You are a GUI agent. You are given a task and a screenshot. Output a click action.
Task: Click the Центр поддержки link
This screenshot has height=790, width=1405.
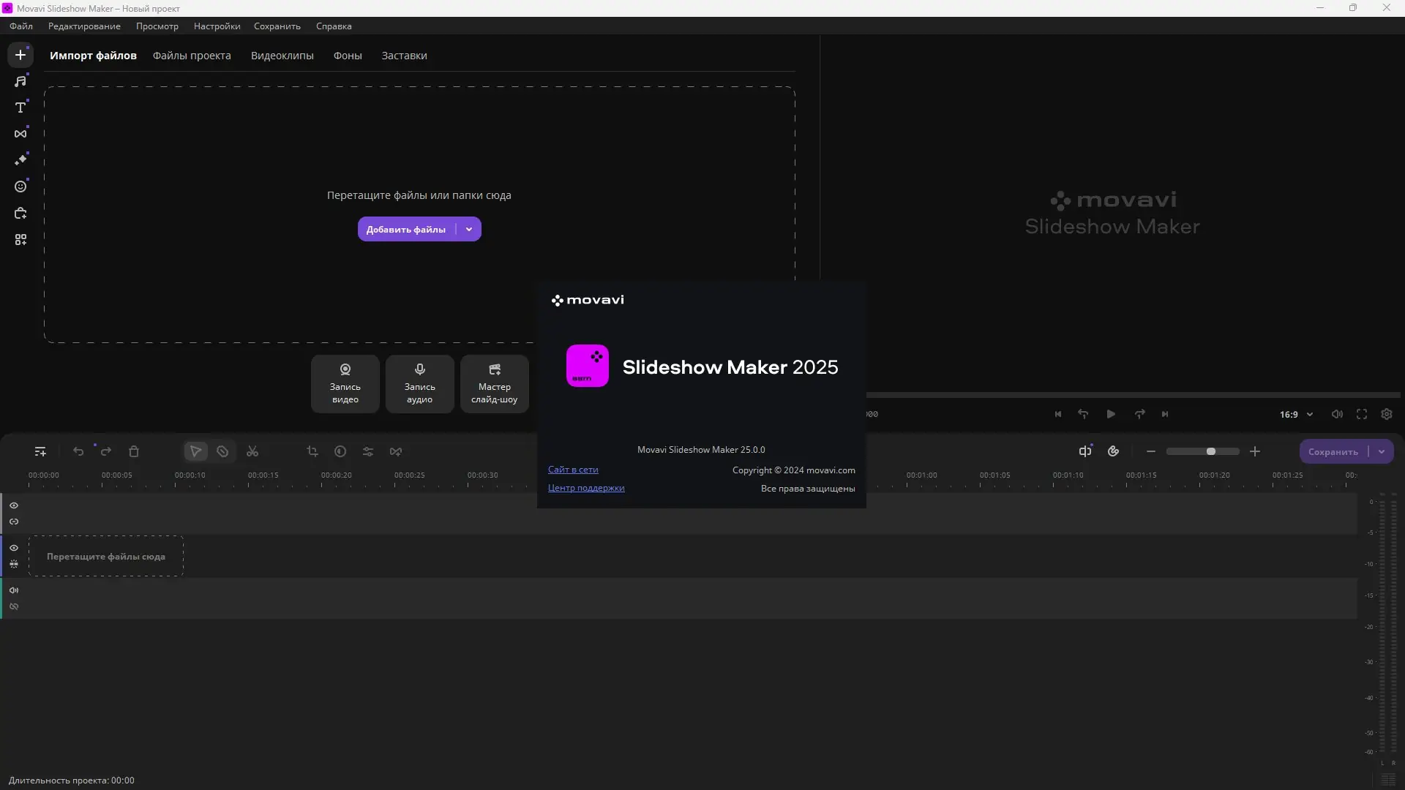pyautogui.click(x=586, y=488)
